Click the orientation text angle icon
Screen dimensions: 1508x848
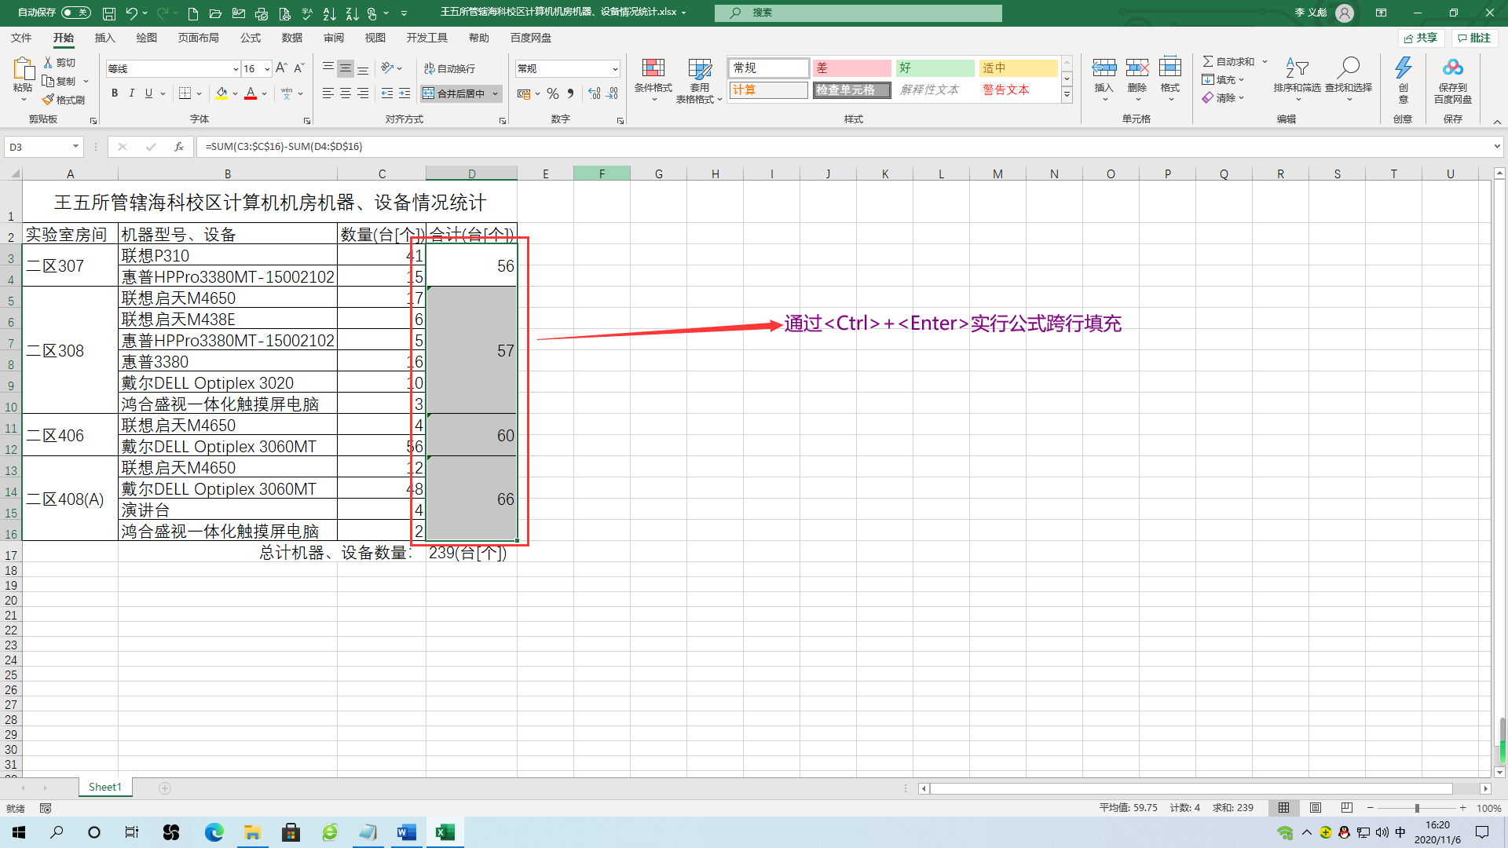(387, 68)
